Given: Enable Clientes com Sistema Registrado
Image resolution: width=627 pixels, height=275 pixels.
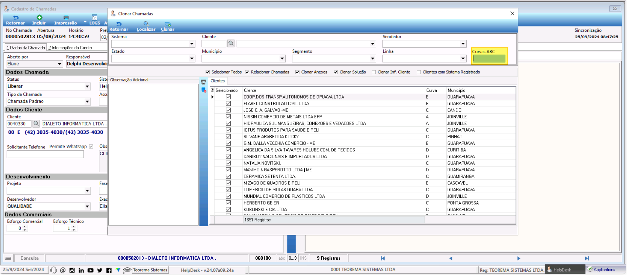Looking at the screenshot, I should 419,72.
